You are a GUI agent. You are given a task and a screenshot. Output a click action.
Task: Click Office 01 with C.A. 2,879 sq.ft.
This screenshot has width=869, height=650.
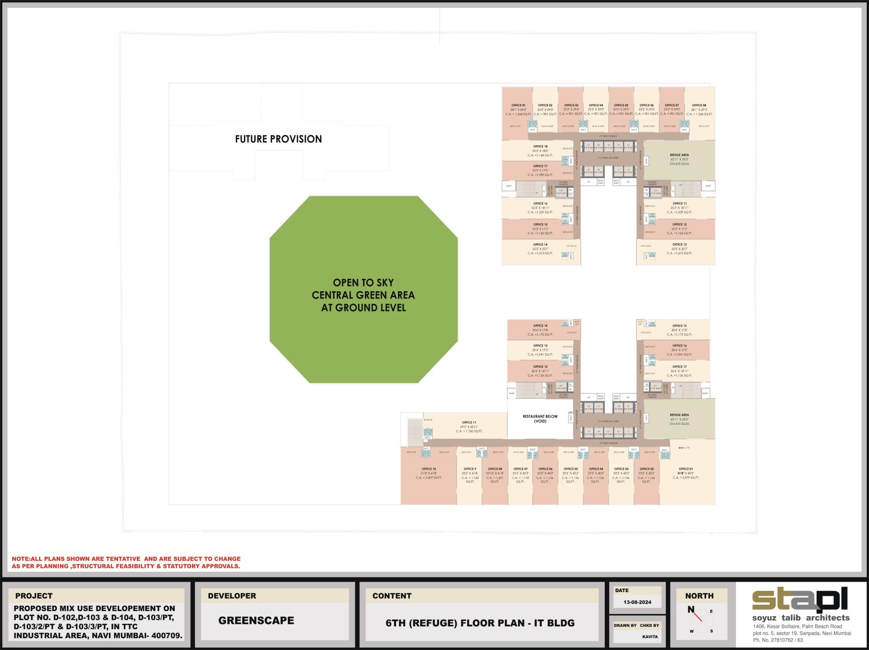[687, 473]
